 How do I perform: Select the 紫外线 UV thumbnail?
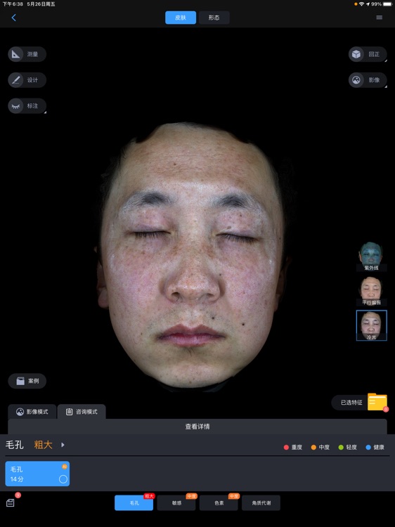[x=371, y=256]
